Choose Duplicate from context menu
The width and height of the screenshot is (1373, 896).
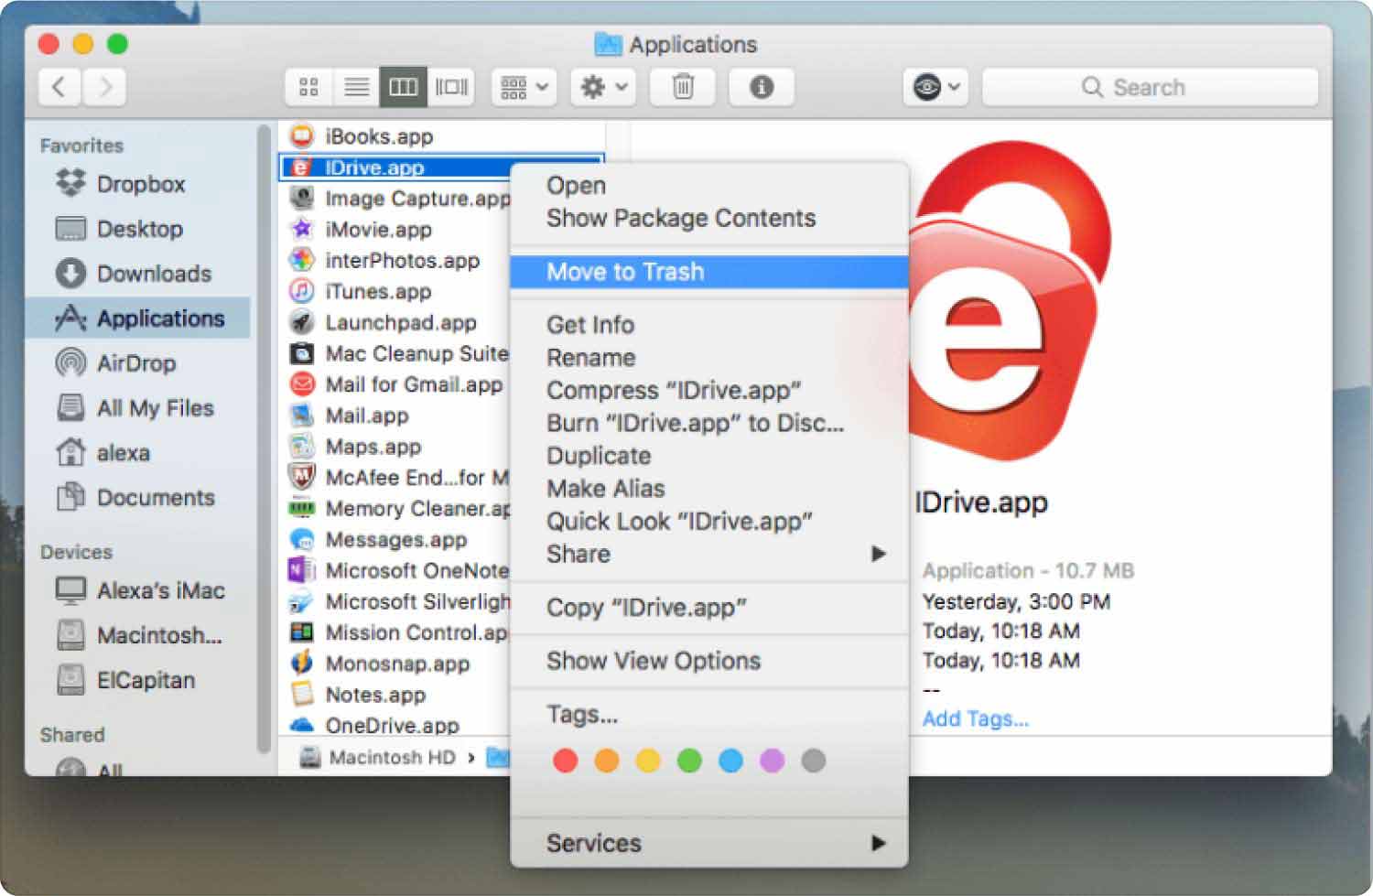pyautogui.click(x=709, y=456)
